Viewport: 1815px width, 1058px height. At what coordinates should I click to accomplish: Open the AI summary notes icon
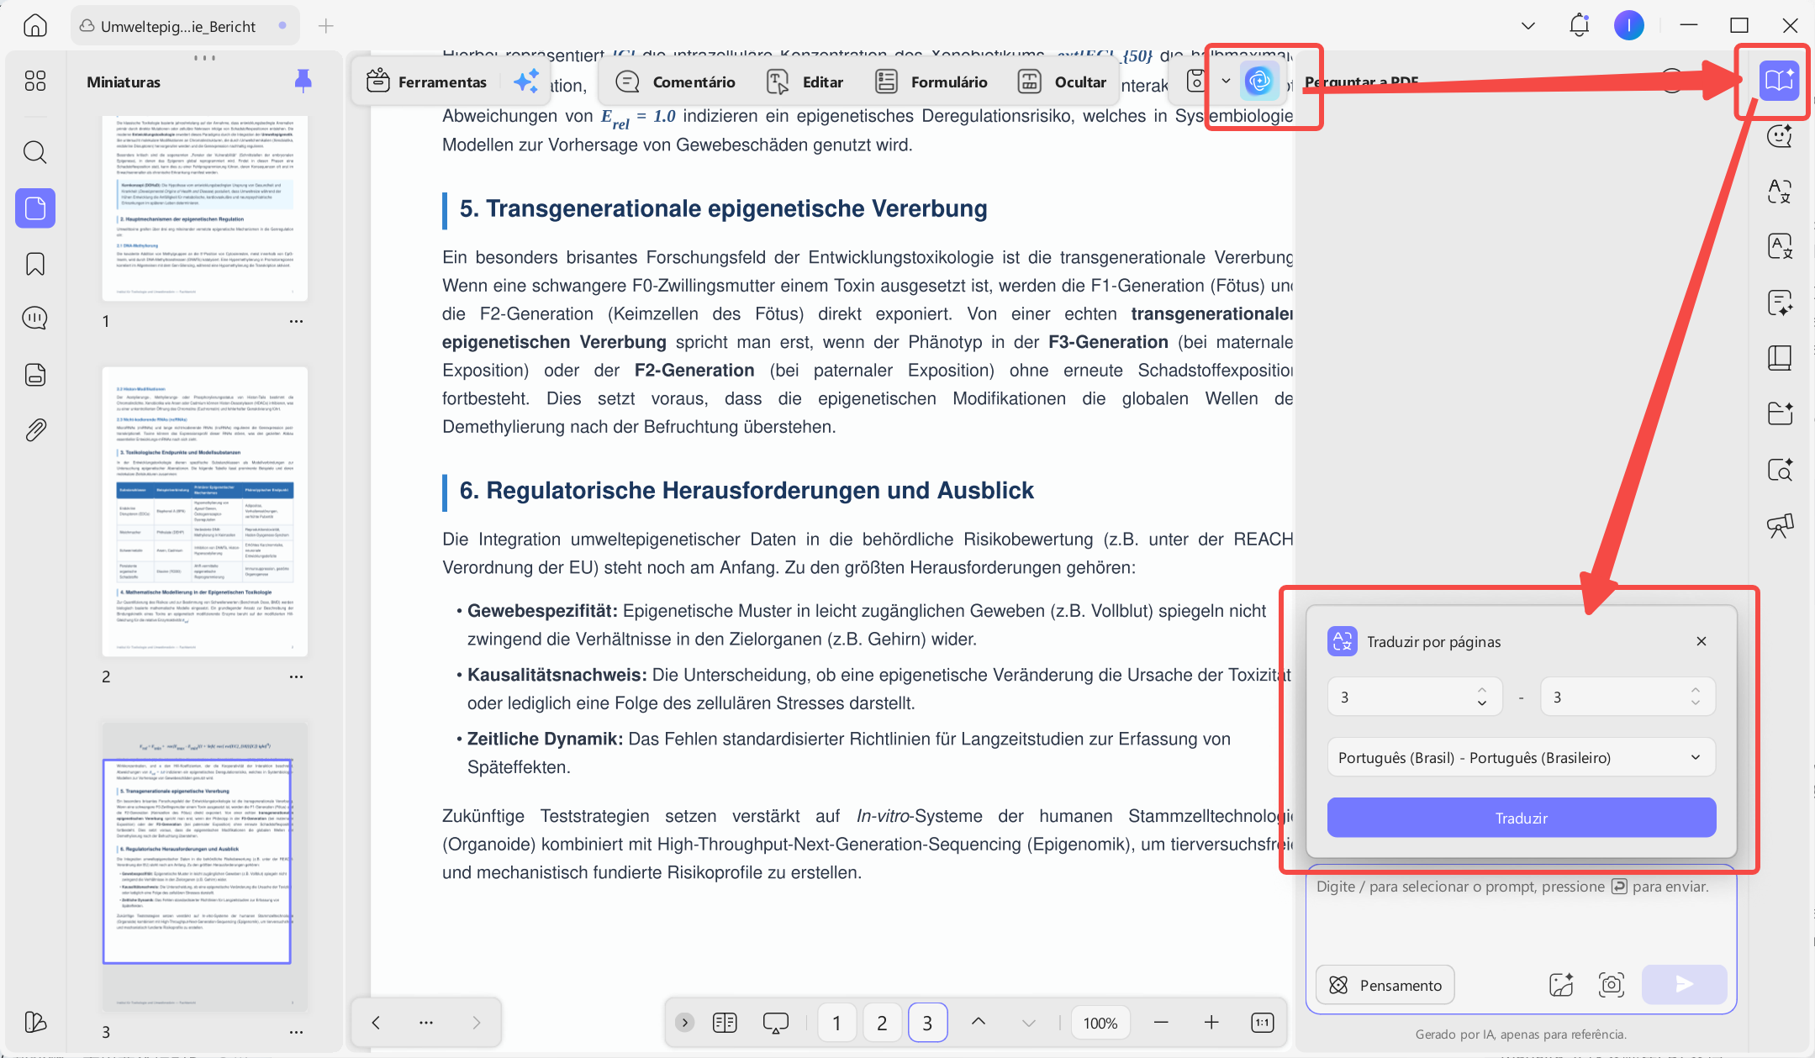point(1780,303)
